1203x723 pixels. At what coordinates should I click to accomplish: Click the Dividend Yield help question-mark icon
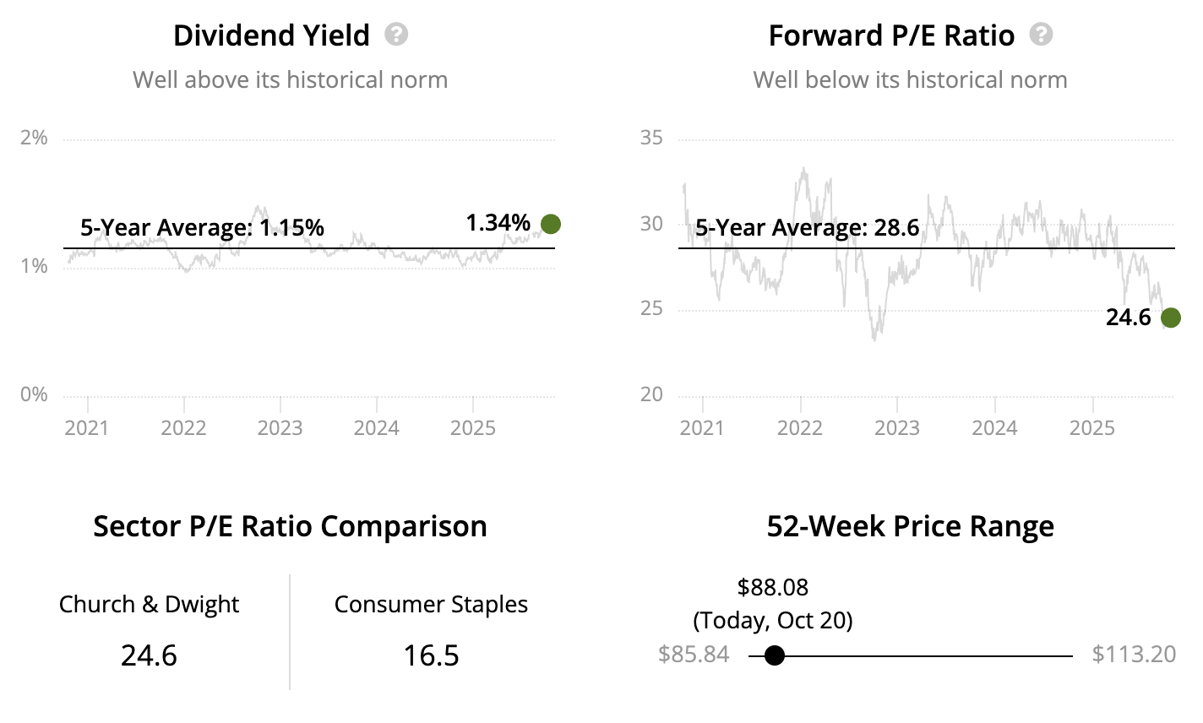[x=396, y=35]
